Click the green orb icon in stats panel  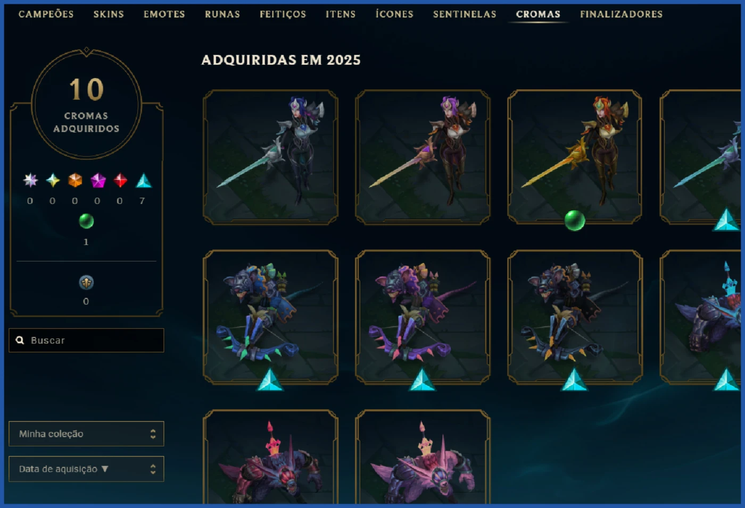pyautogui.click(x=86, y=221)
